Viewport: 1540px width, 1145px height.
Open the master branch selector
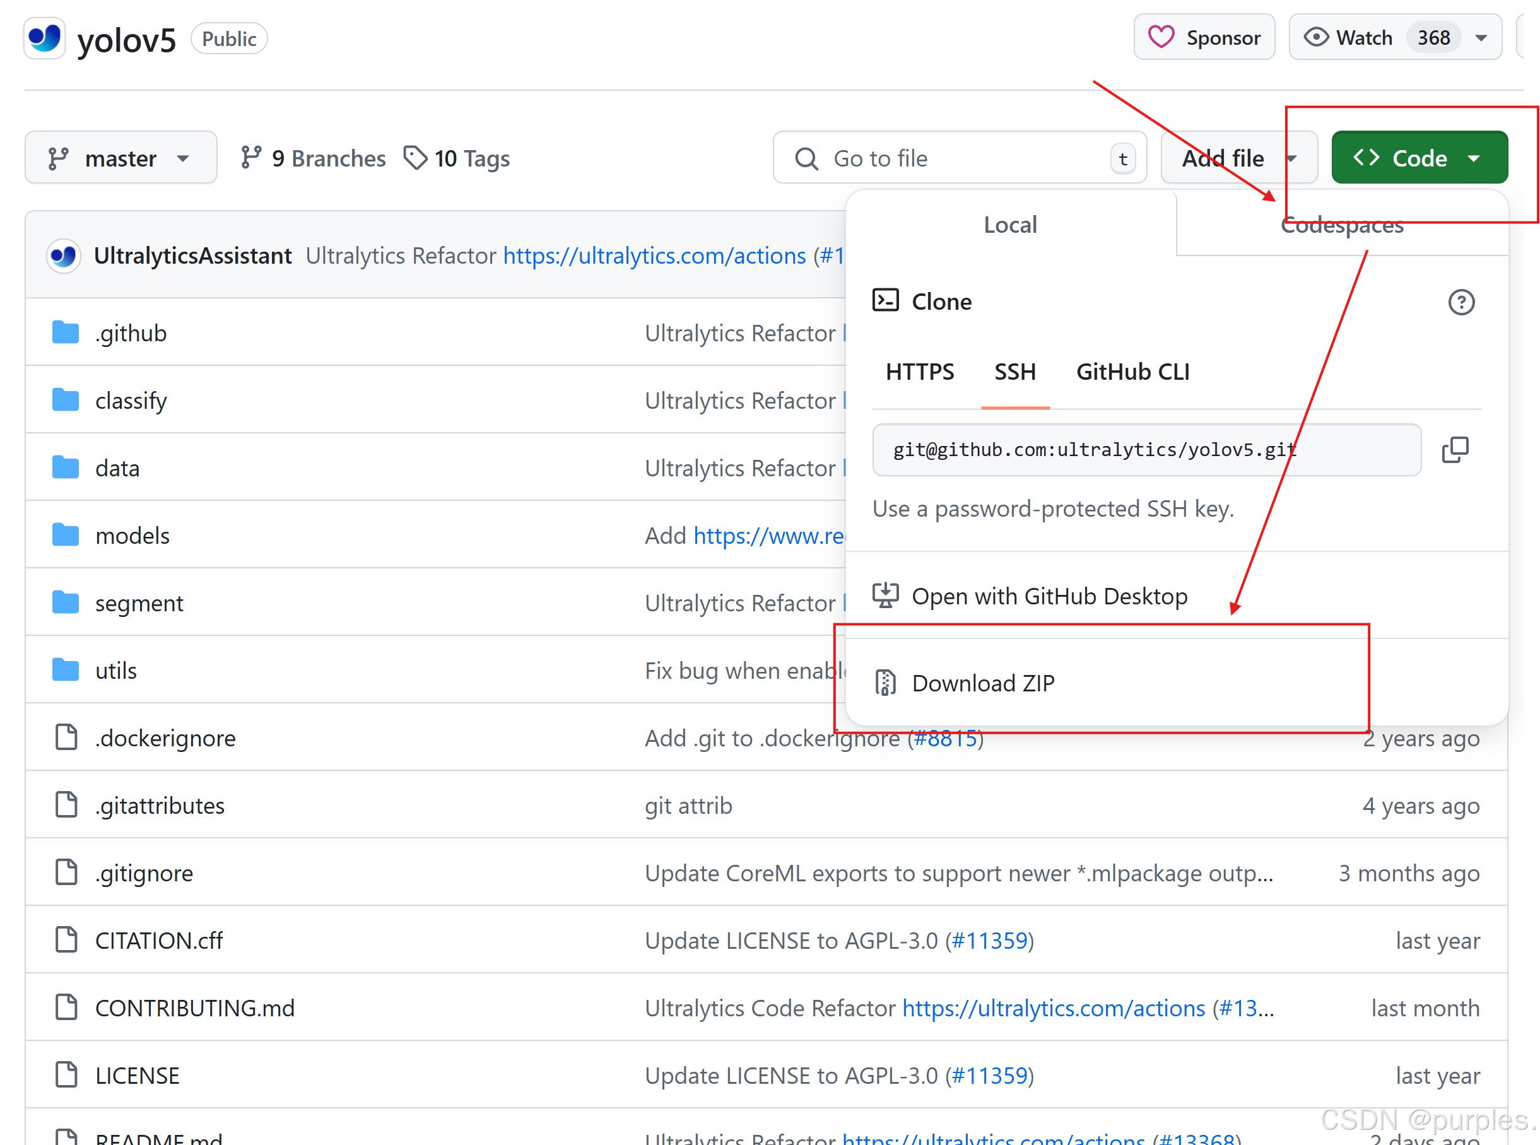click(120, 157)
